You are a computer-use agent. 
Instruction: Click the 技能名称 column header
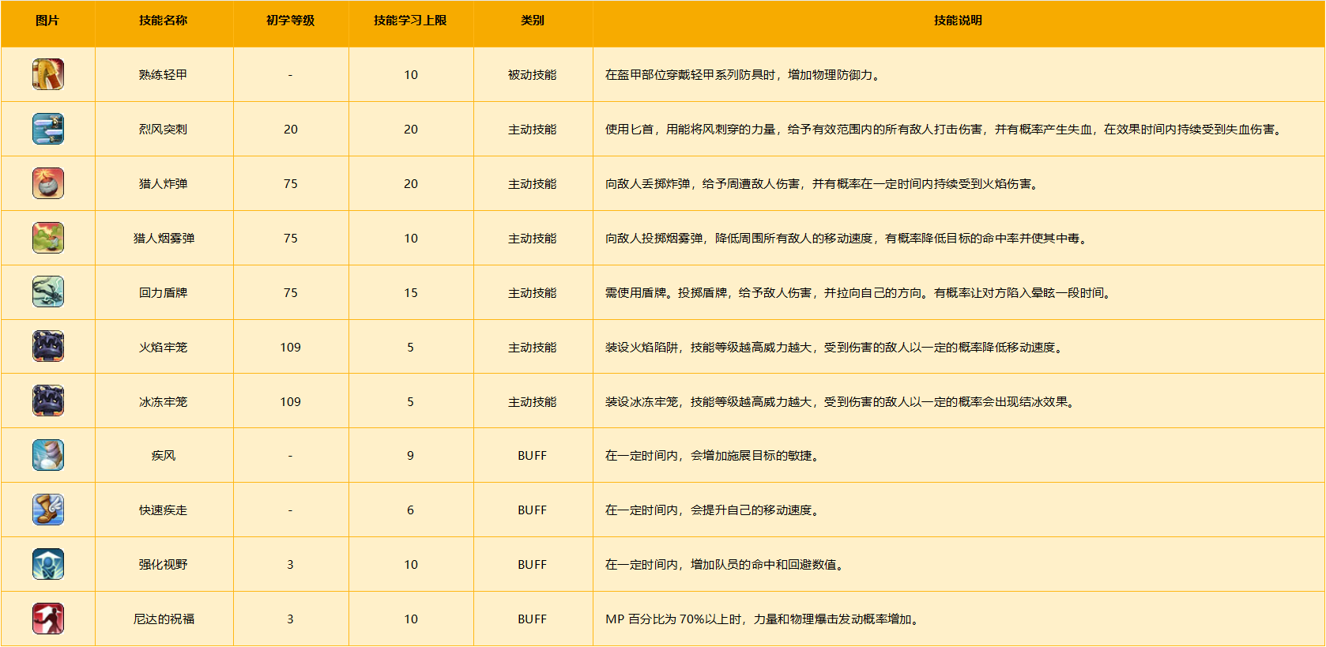coord(164,21)
